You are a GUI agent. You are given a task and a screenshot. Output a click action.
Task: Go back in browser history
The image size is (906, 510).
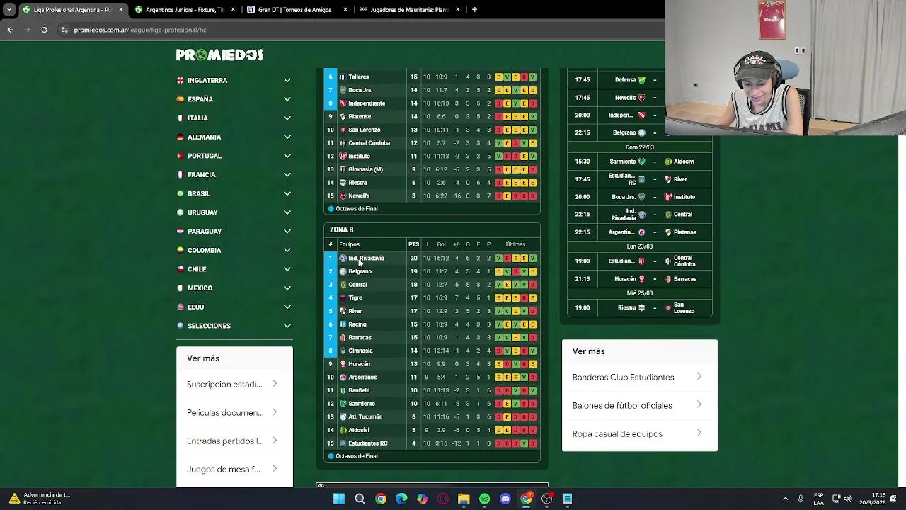pyautogui.click(x=10, y=30)
